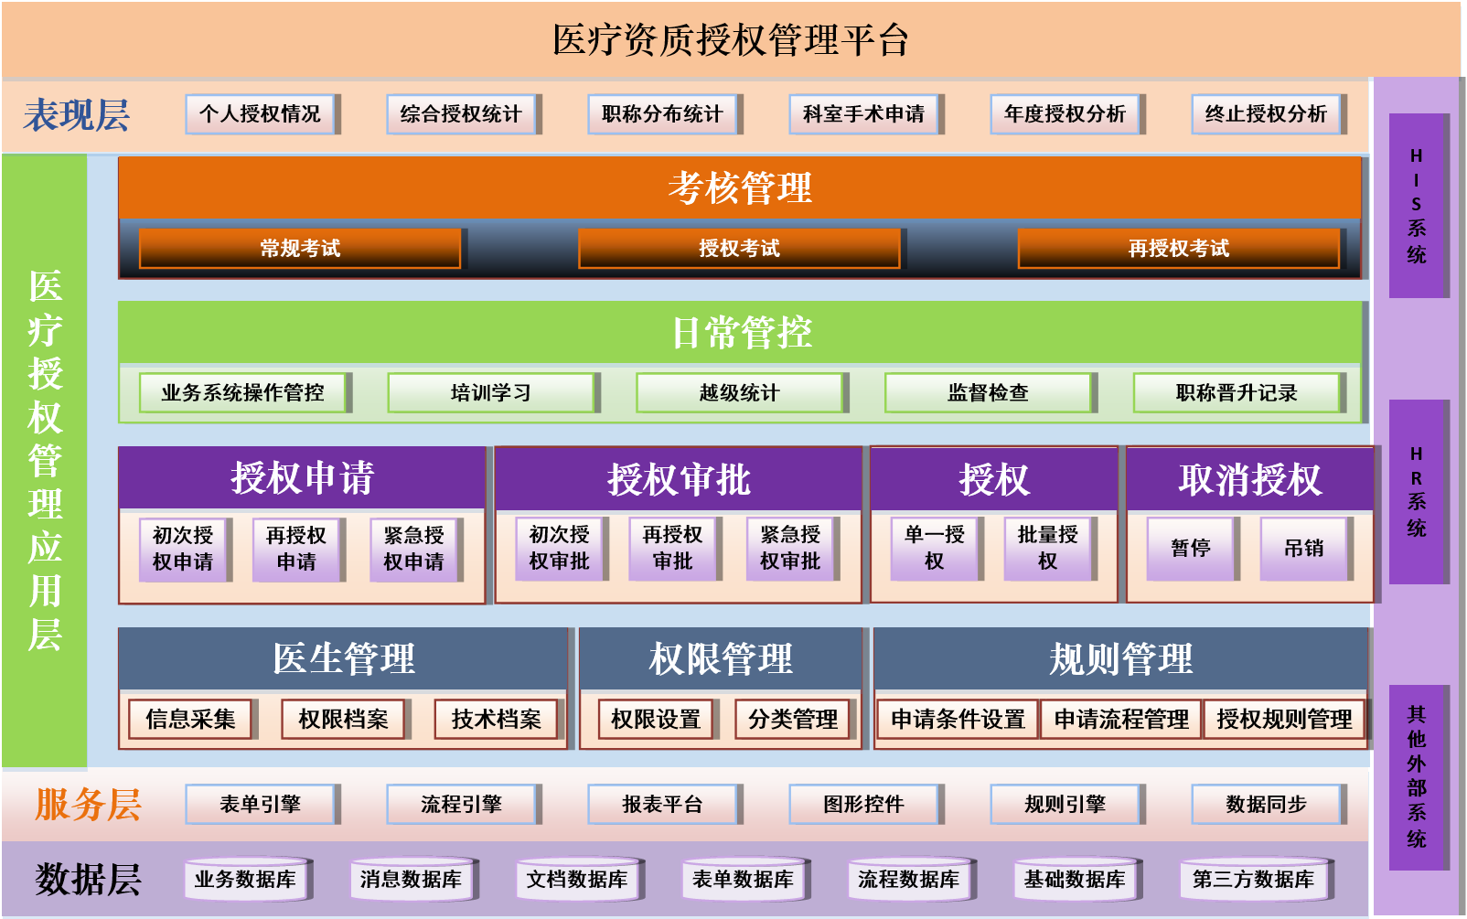
Task: Click the 业务数据库 database cylinder
Action: [245, 880]
